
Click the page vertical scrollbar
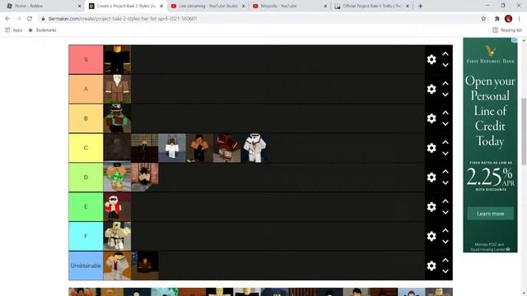pyautogui.click(x=524, y=131)
